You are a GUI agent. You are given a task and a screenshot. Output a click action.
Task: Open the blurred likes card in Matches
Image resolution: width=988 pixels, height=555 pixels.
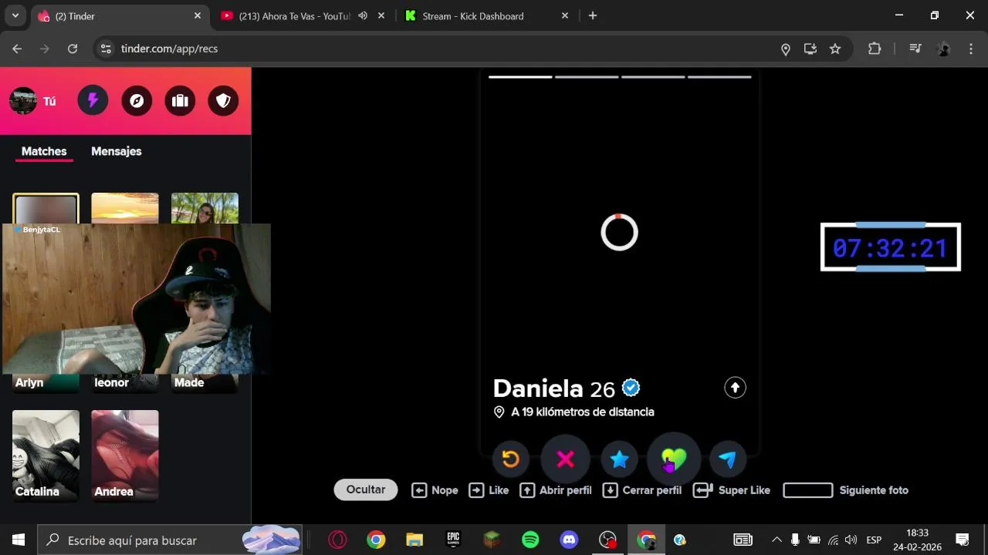tap(46, 208)
